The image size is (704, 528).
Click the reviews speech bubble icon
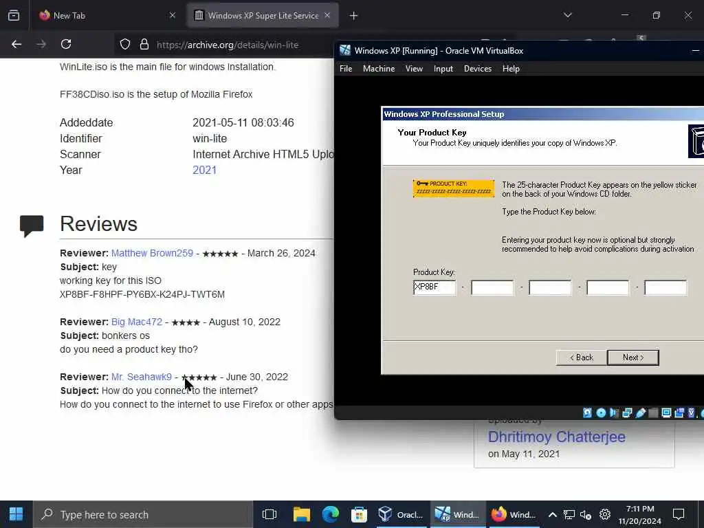[32, 225]
